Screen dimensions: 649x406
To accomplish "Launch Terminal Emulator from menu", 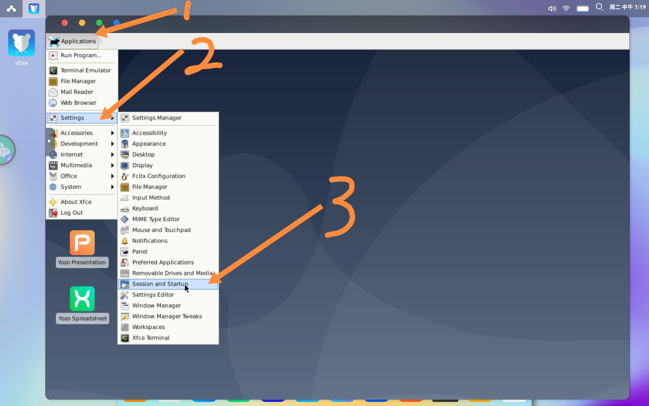I will [82, 70].
